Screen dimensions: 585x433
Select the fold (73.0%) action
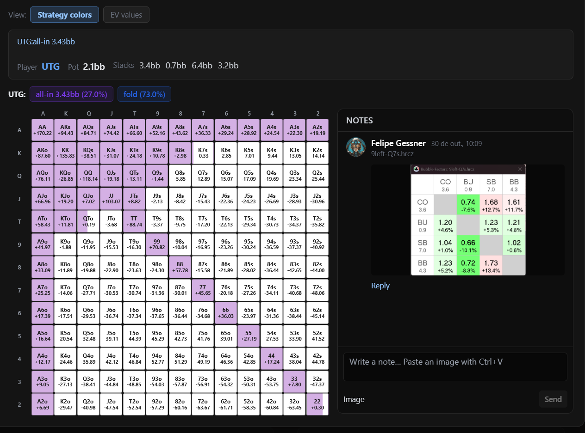coord(144,94)
